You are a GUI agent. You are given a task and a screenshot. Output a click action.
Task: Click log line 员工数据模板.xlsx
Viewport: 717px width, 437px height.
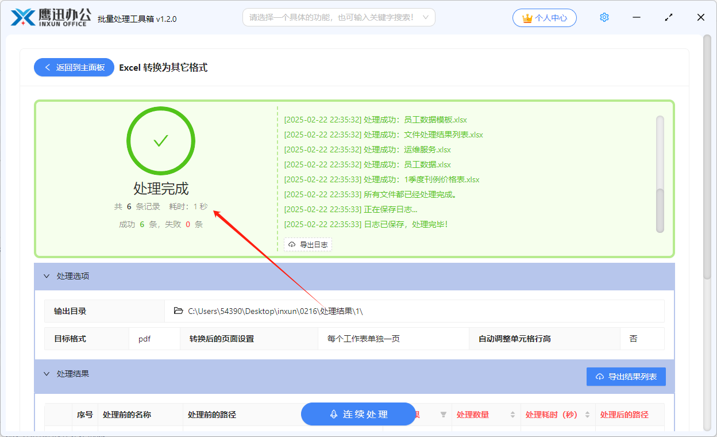pyautogui.click(x=376, y=120)
